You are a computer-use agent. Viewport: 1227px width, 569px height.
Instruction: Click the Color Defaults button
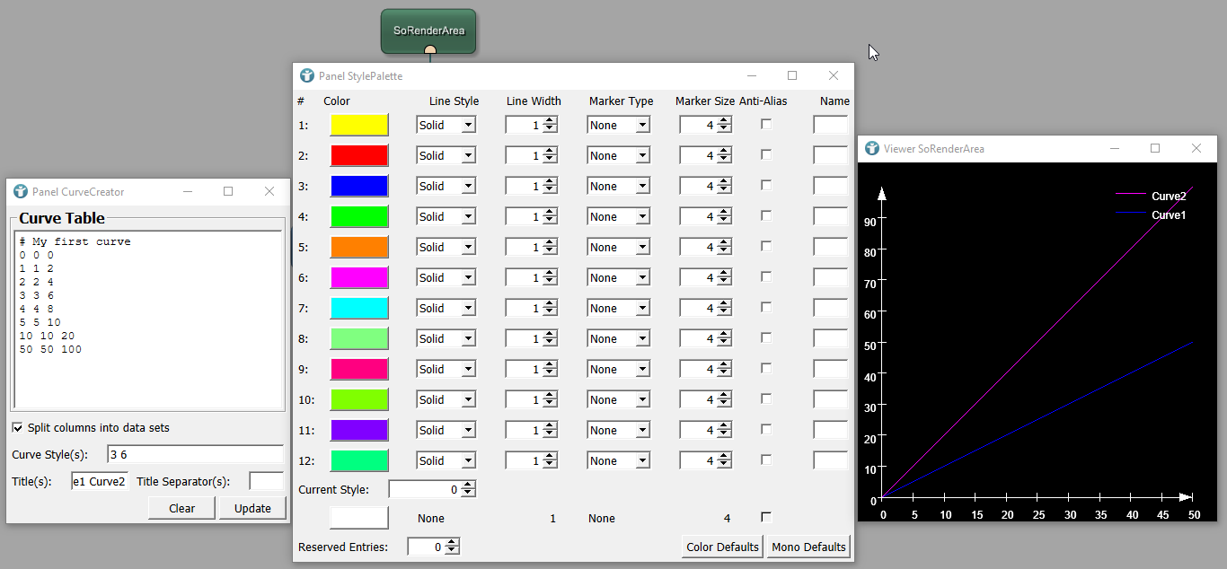(723, 547)
